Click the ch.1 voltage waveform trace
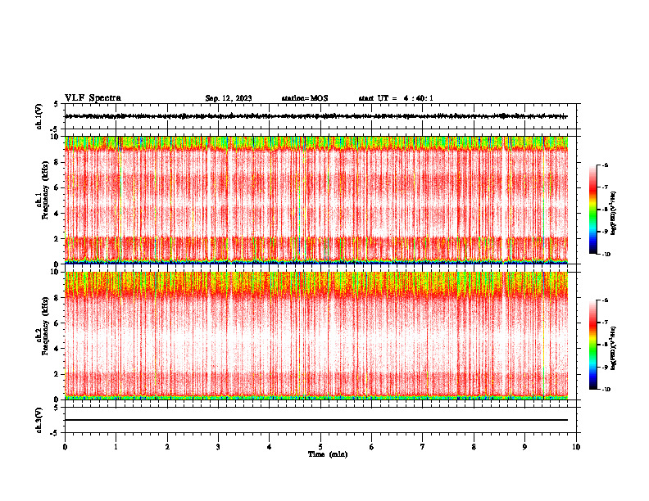Image resolution: width=649 pixels, height=501 pixels. point(316,116)
